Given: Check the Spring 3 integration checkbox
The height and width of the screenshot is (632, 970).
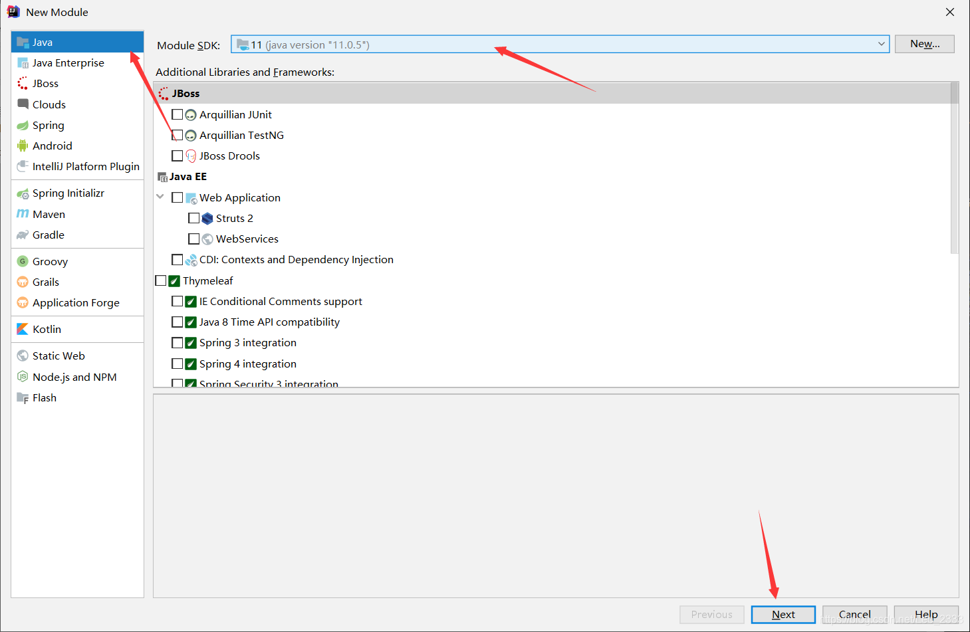Looking at the screenshot, I should pyautogui.click(x=177, y=343).
